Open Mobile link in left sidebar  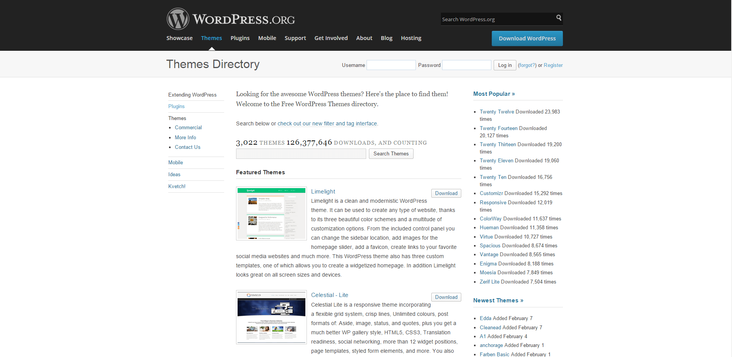tap(176, 163)
